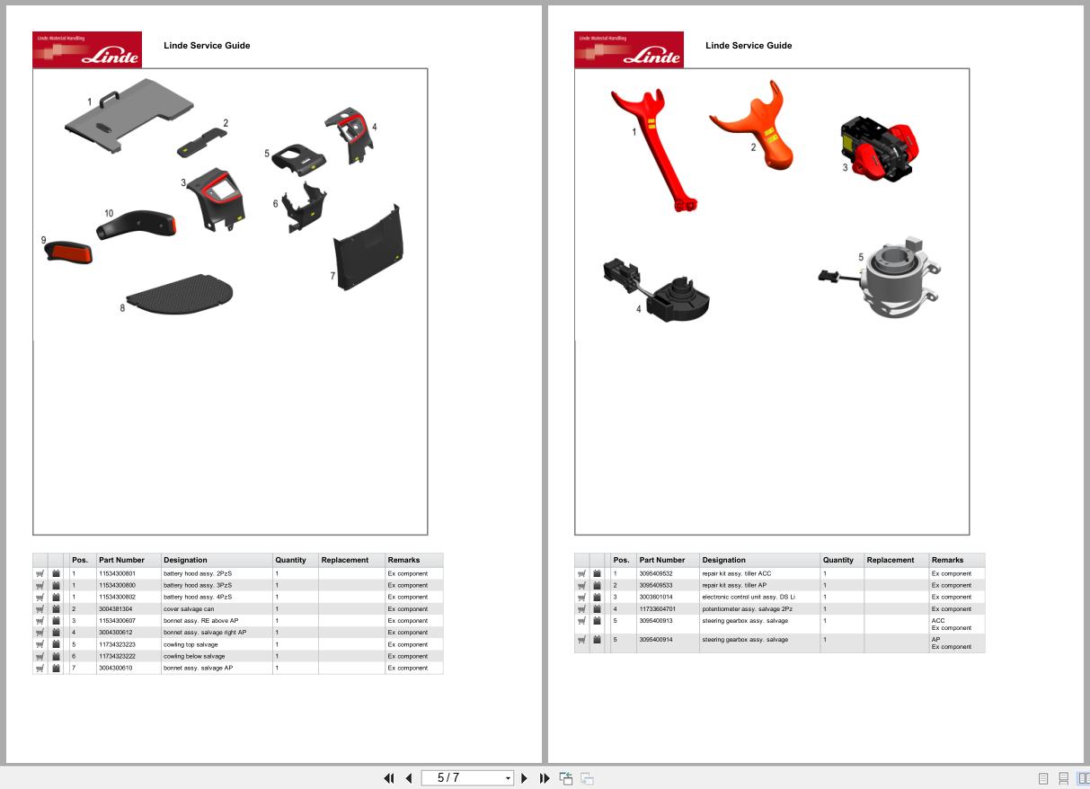The image size is (1090, 789).
Task: Click the go-to-previous-view icon in bottom toolbar
Action: (x=566, y=778)
